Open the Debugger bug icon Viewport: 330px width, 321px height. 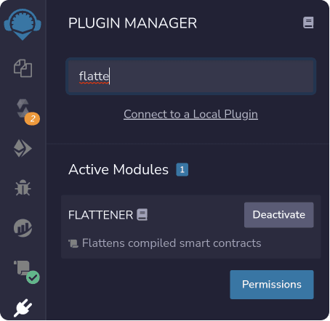click(23, 187)
